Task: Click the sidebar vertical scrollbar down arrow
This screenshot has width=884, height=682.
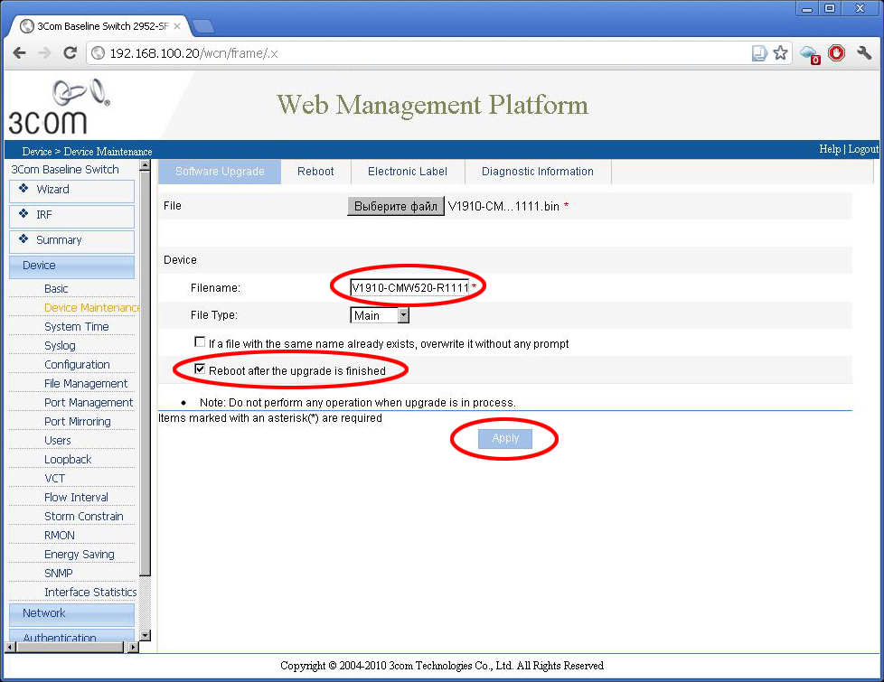Action: pyautogui.click(x=145, y=635)
